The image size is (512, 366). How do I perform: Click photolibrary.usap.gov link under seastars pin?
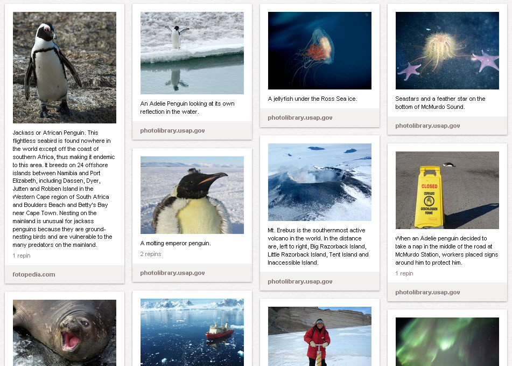tap(427, 126)
